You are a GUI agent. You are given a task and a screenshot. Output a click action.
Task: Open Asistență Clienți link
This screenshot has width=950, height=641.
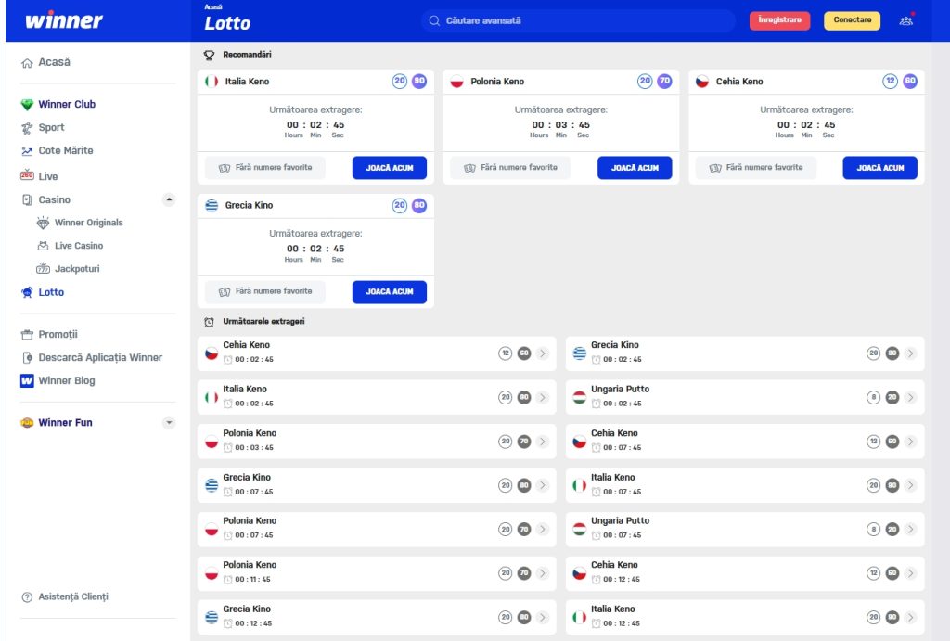click(x=73, y=596)
